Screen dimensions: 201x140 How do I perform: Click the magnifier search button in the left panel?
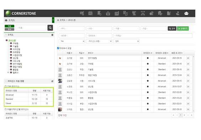[50, 28]
